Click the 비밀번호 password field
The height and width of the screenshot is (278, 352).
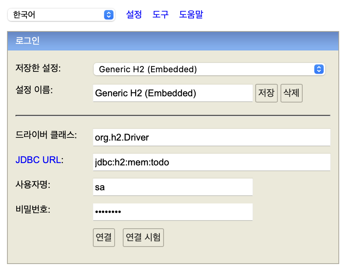pyautogui.click(x=173, y=212)
